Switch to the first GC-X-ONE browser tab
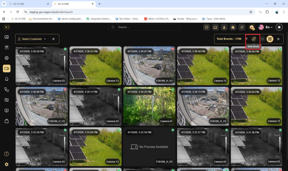Viewport: 288px width, 171px height. [x=29, y=4]
